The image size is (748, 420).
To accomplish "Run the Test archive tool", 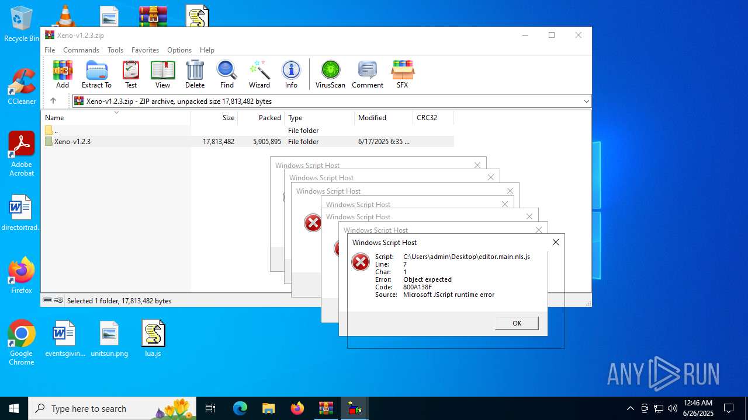I will tap(131, 74).
